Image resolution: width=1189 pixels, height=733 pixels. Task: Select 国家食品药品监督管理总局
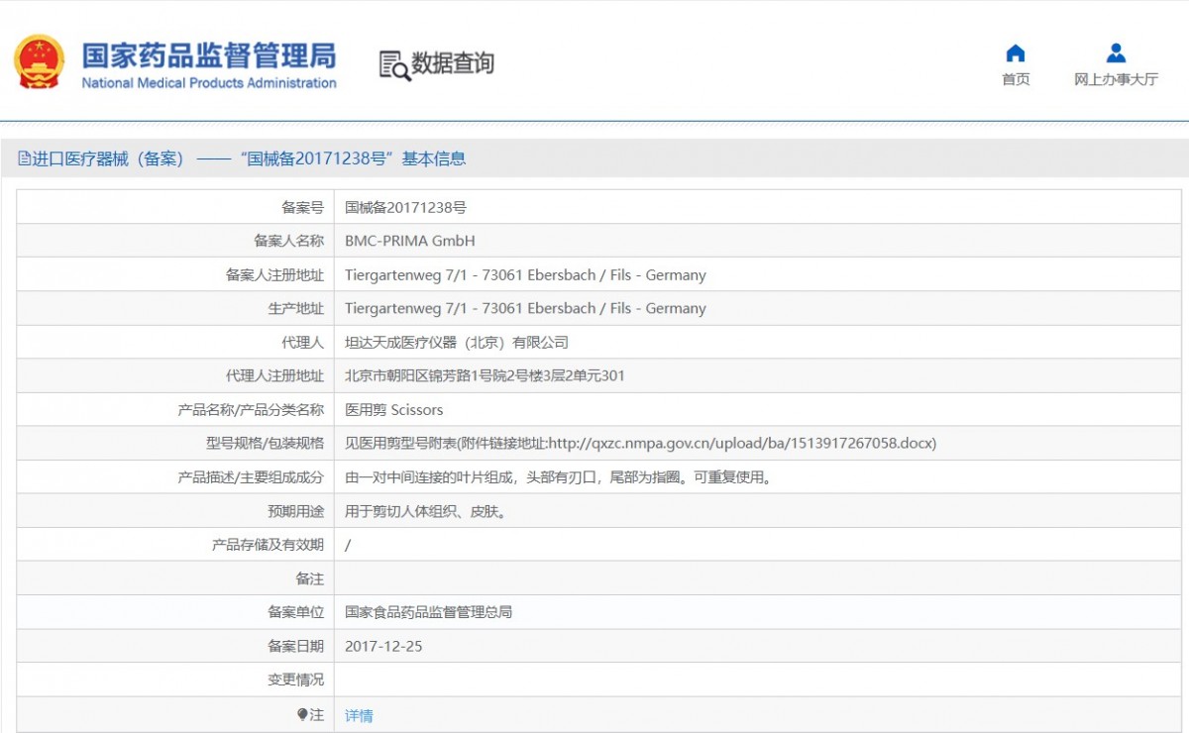428,612
